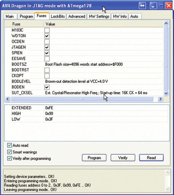This screenshot has width=174, height=195.
Task: Open the SUT_CKSEL clock selection dropdown
Action: click(x=104, y=93)
